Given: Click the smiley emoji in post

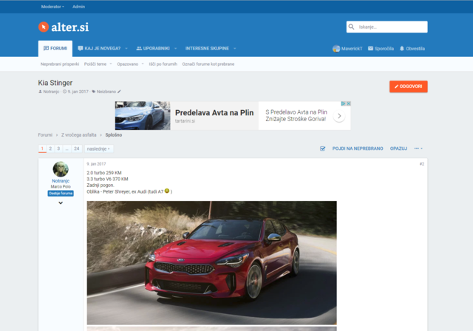Looking at the screenshot, I should click(x=167, y=191).
